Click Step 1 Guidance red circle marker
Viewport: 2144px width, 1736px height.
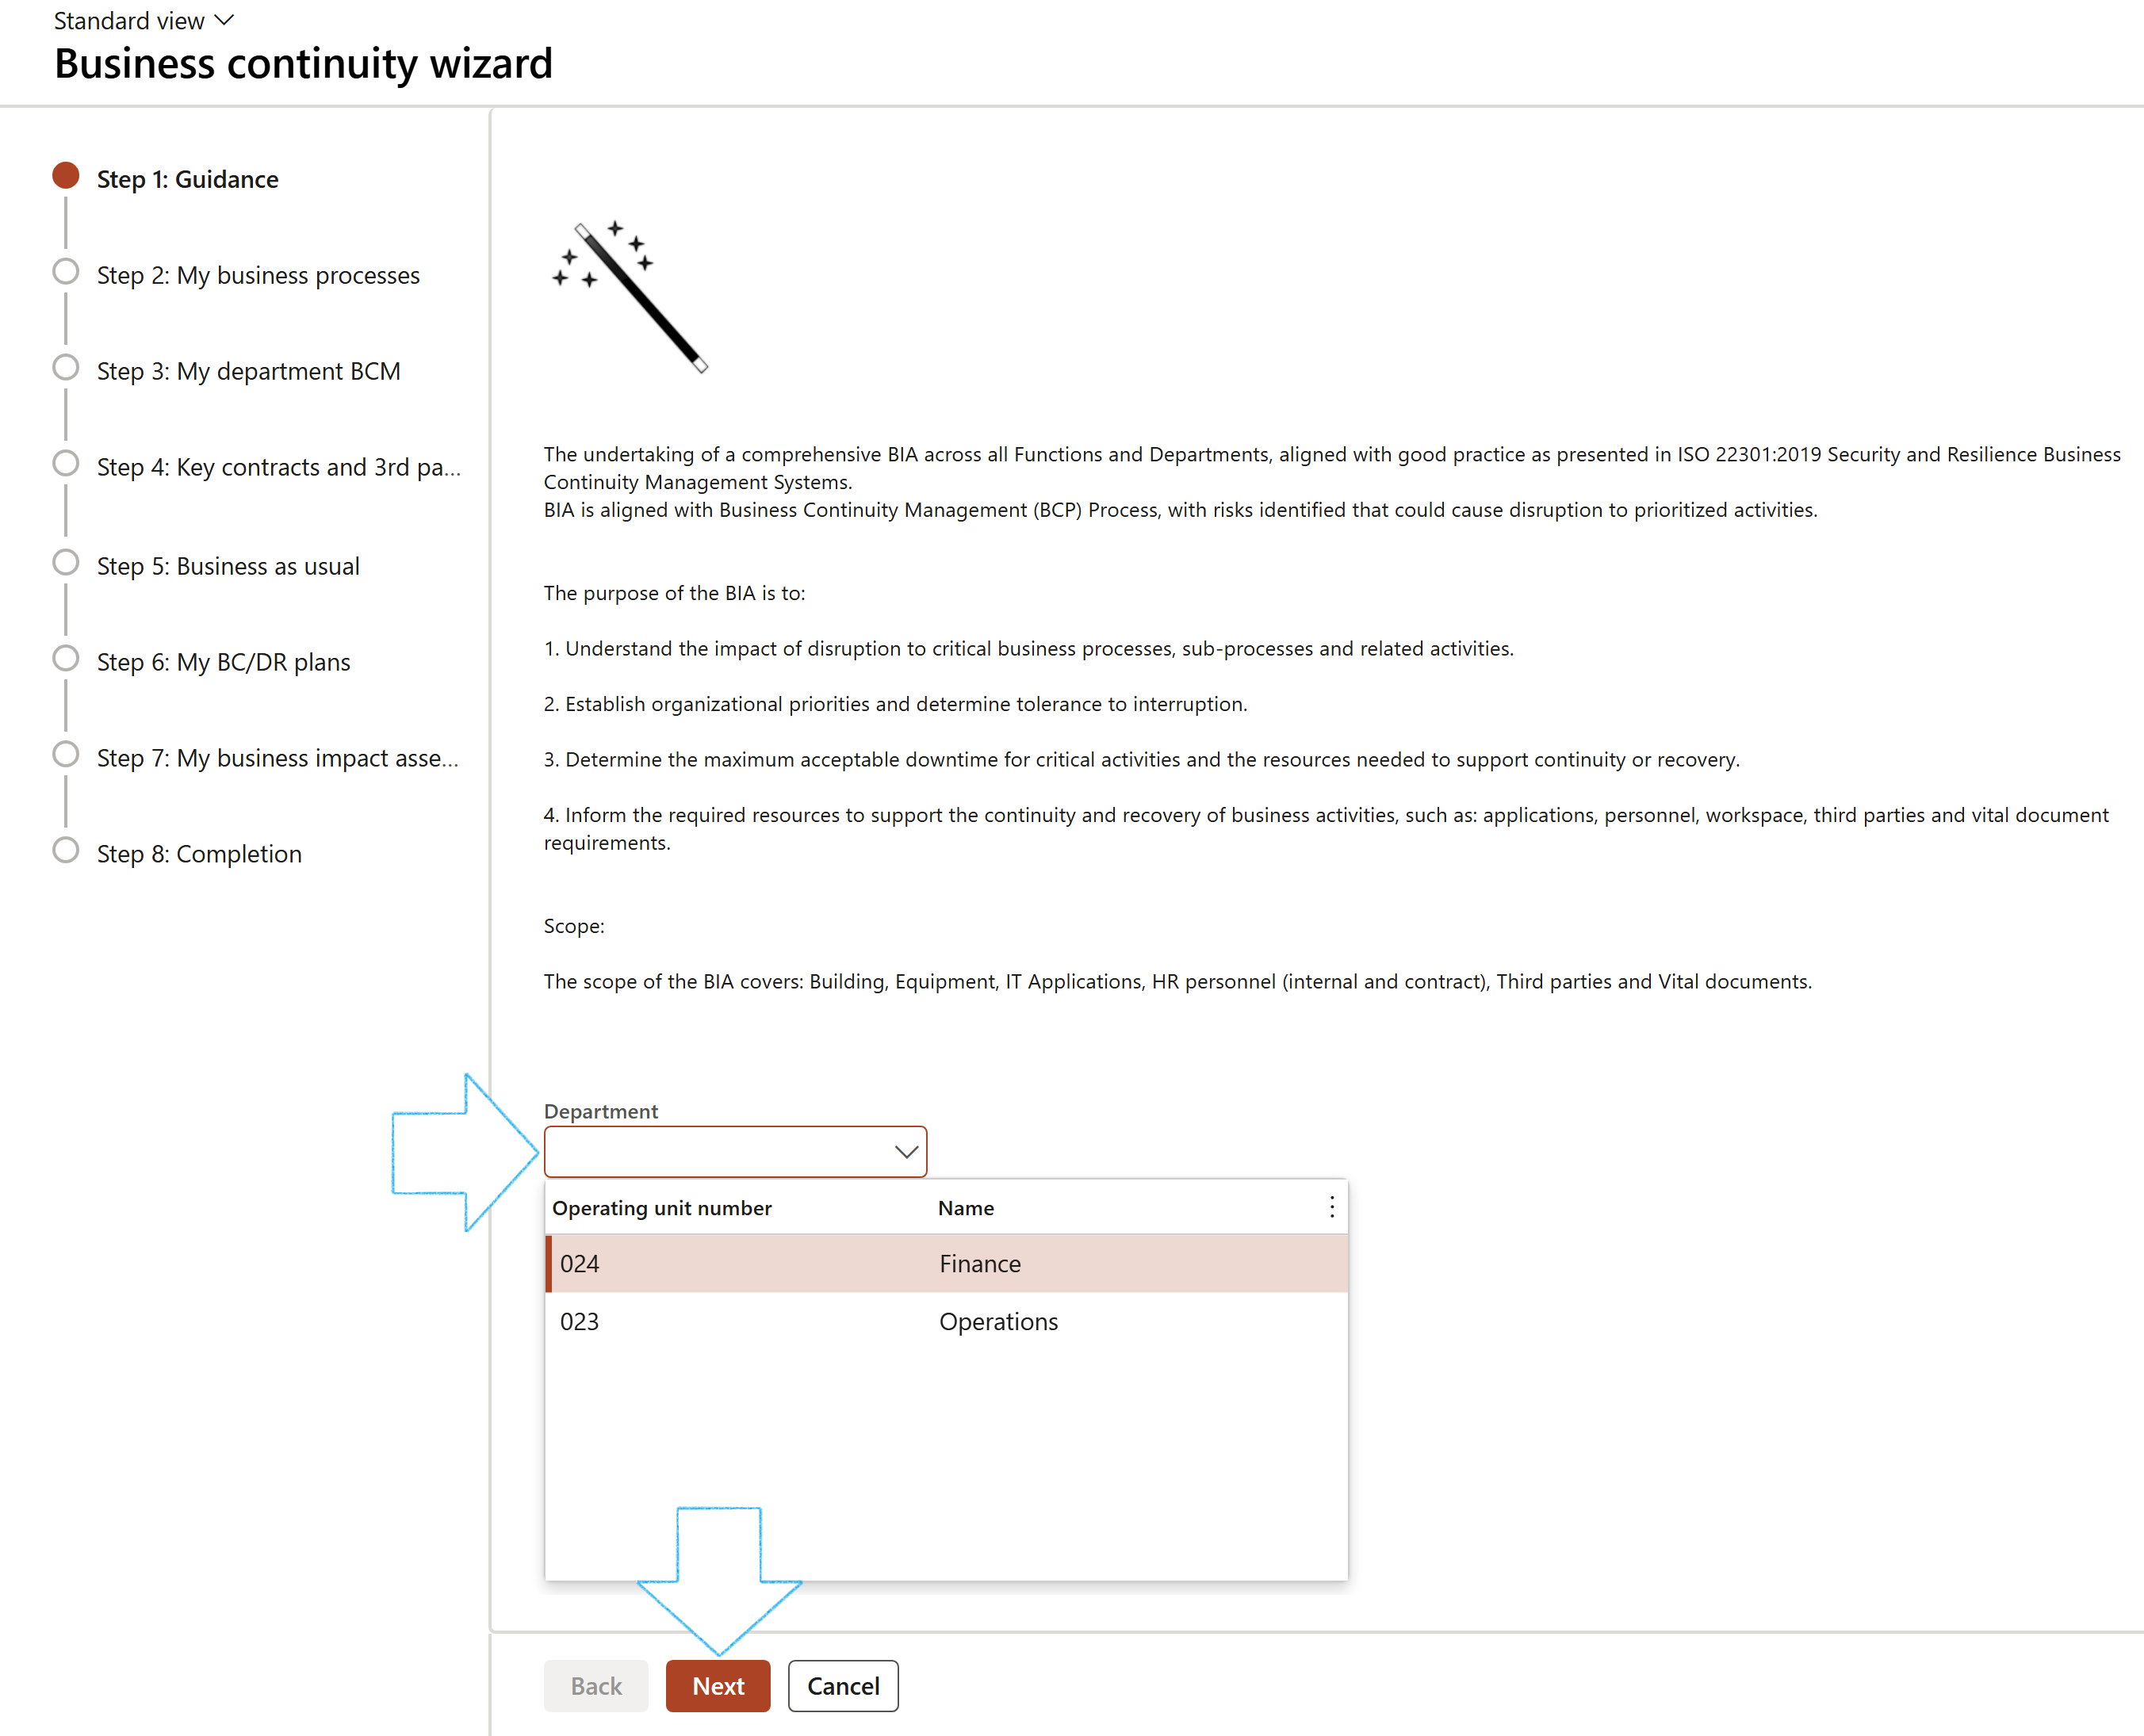66,176
